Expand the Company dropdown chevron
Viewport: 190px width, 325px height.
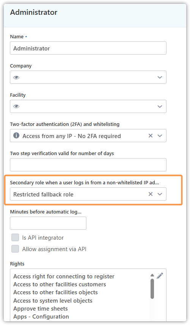pyautogui.click(x=160, y=77)
